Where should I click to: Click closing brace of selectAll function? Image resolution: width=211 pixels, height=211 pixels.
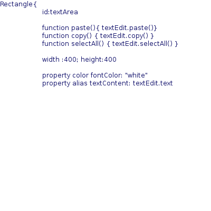click(176, 44)
